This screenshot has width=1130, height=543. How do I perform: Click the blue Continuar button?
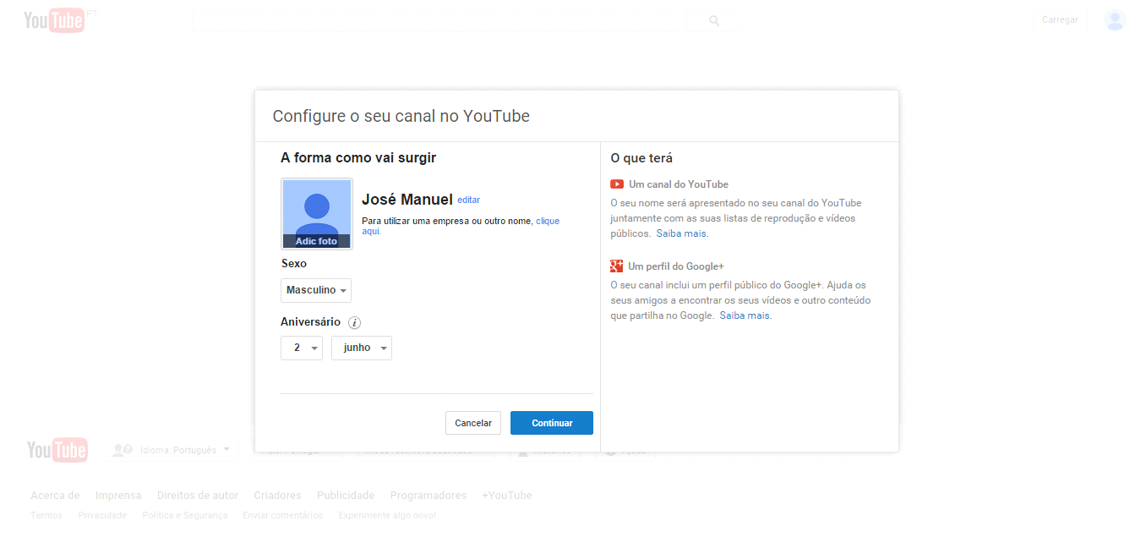(x=552, y=423)
